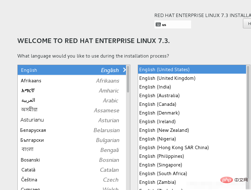Pick Bulgarian from the language list
This screenshot has width=251, height=190.
[x=72, y=140]
